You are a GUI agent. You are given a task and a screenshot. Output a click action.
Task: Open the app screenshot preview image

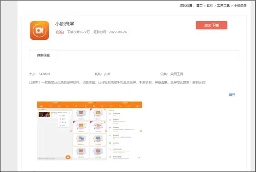pos(89,131)
